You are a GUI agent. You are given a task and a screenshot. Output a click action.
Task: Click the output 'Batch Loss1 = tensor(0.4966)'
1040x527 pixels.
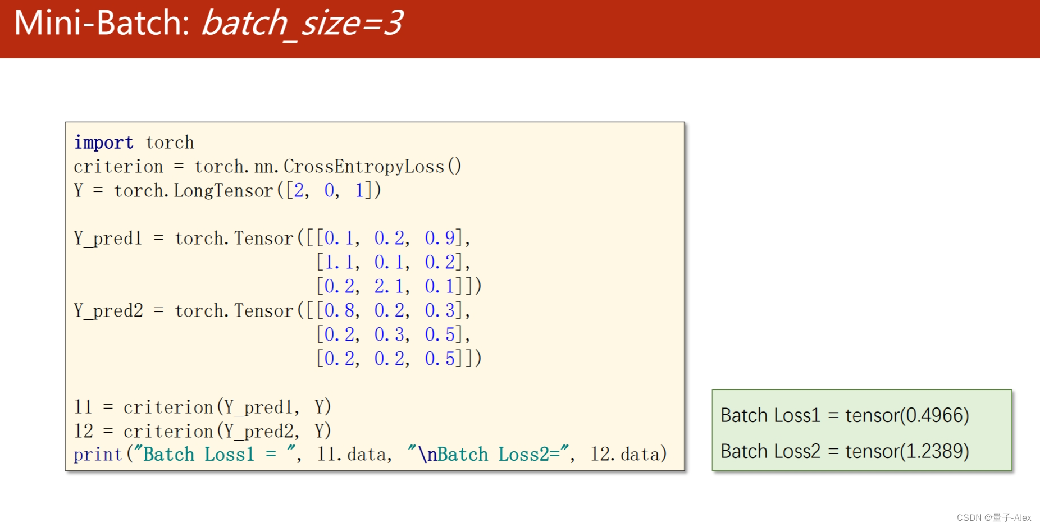point(845,415)
